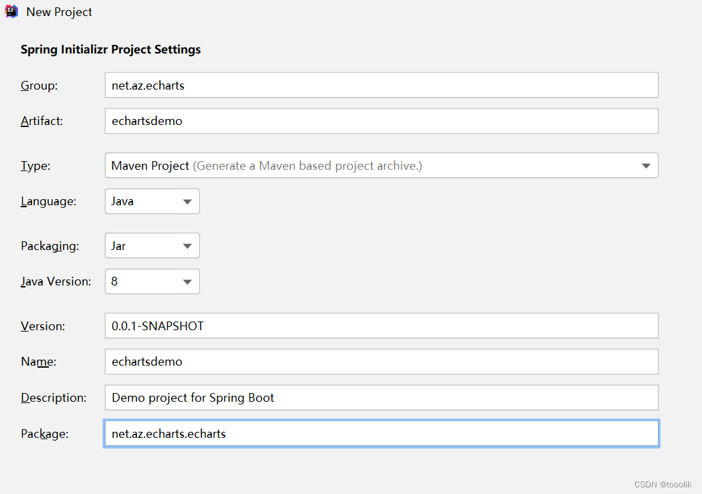
Task: Click the Group input field
Action: click(381, 86)
